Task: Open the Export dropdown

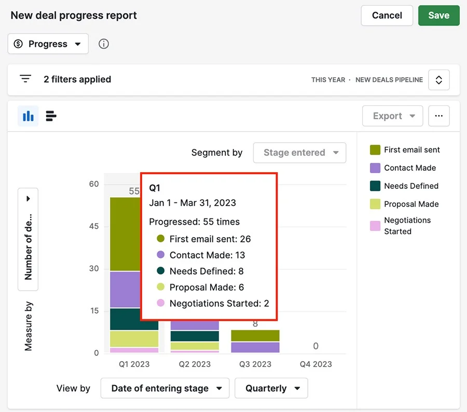Action: tap(393, 116)
